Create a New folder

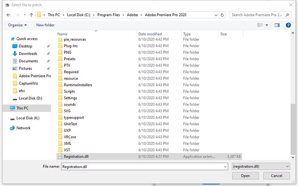pos(45,25)
